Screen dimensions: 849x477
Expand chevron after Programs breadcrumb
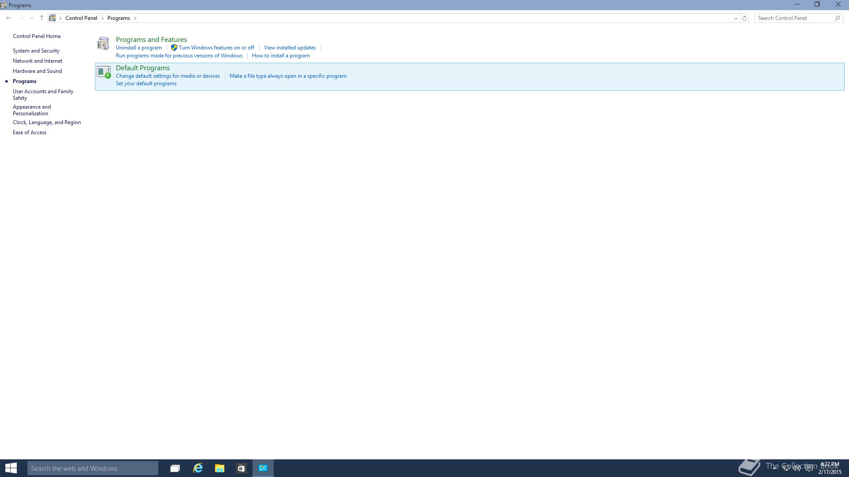click(x=135, y=18)
